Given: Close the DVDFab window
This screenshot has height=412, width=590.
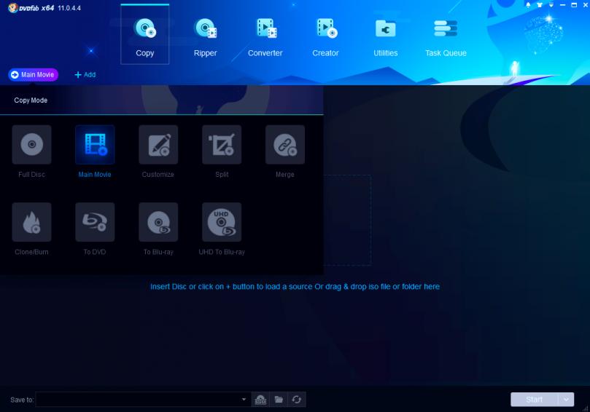Looking at the screenshot, I should [x=586, y=5].
